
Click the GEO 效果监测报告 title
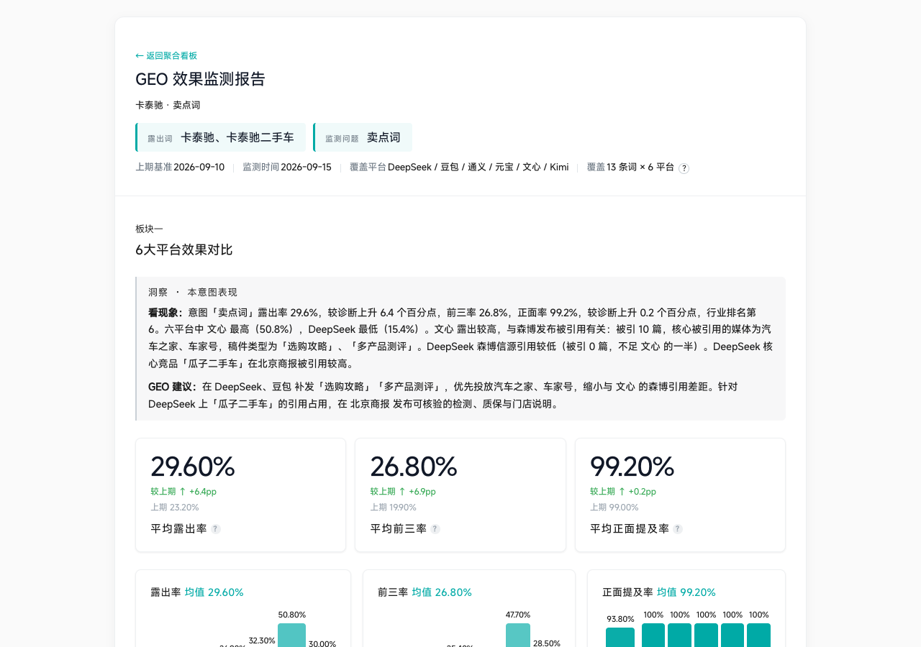click(201, 79)
